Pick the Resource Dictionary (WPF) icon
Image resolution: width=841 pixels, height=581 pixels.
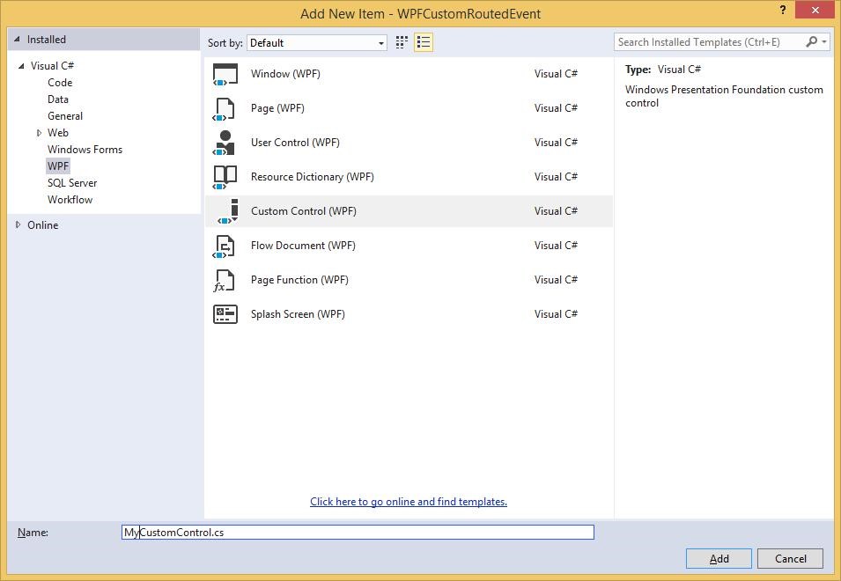225,177
